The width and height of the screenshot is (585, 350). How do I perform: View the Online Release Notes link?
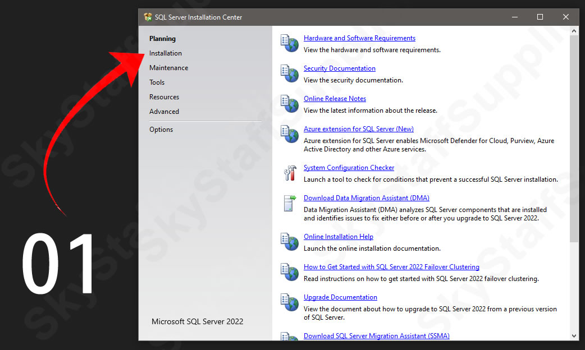tap(335, 98)
